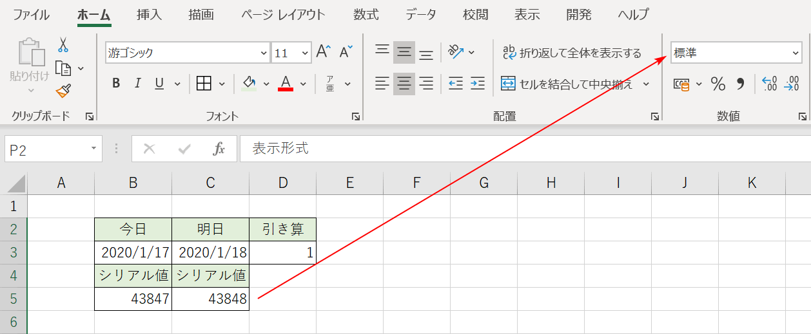Switch to the データ tab
811x334 pixels.
click(x=421, y=14)
